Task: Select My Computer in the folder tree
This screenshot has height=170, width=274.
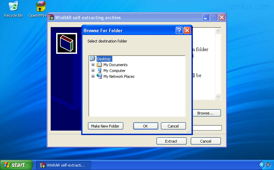Action: (x=114, y=71)
